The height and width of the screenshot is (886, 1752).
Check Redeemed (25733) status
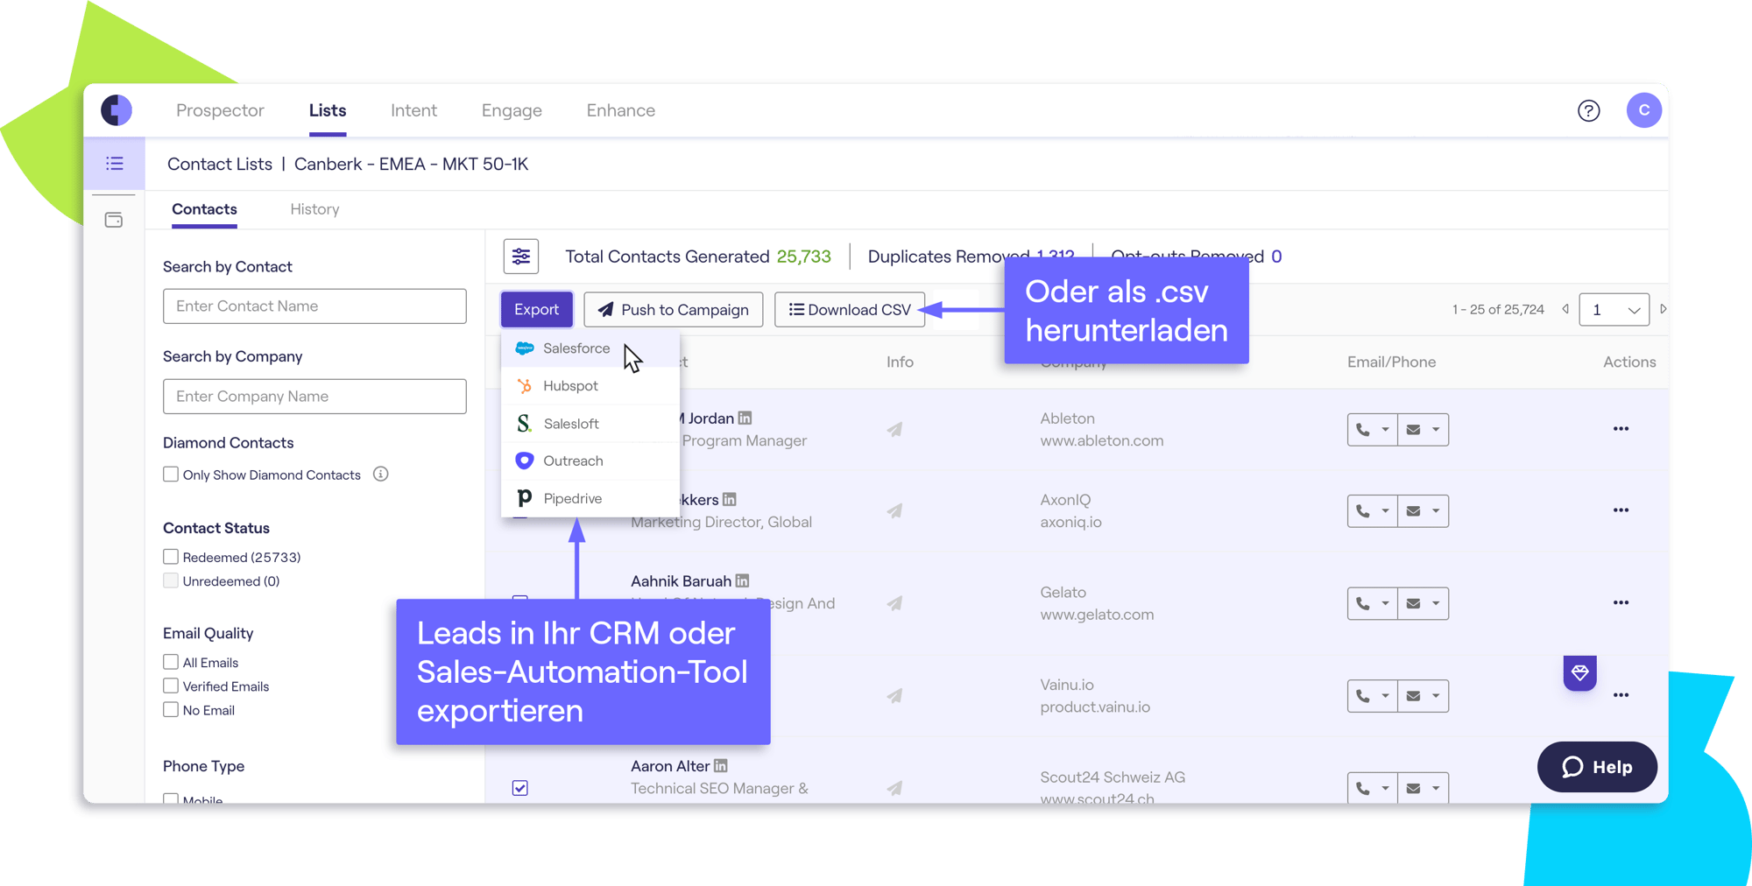point(171,557)
